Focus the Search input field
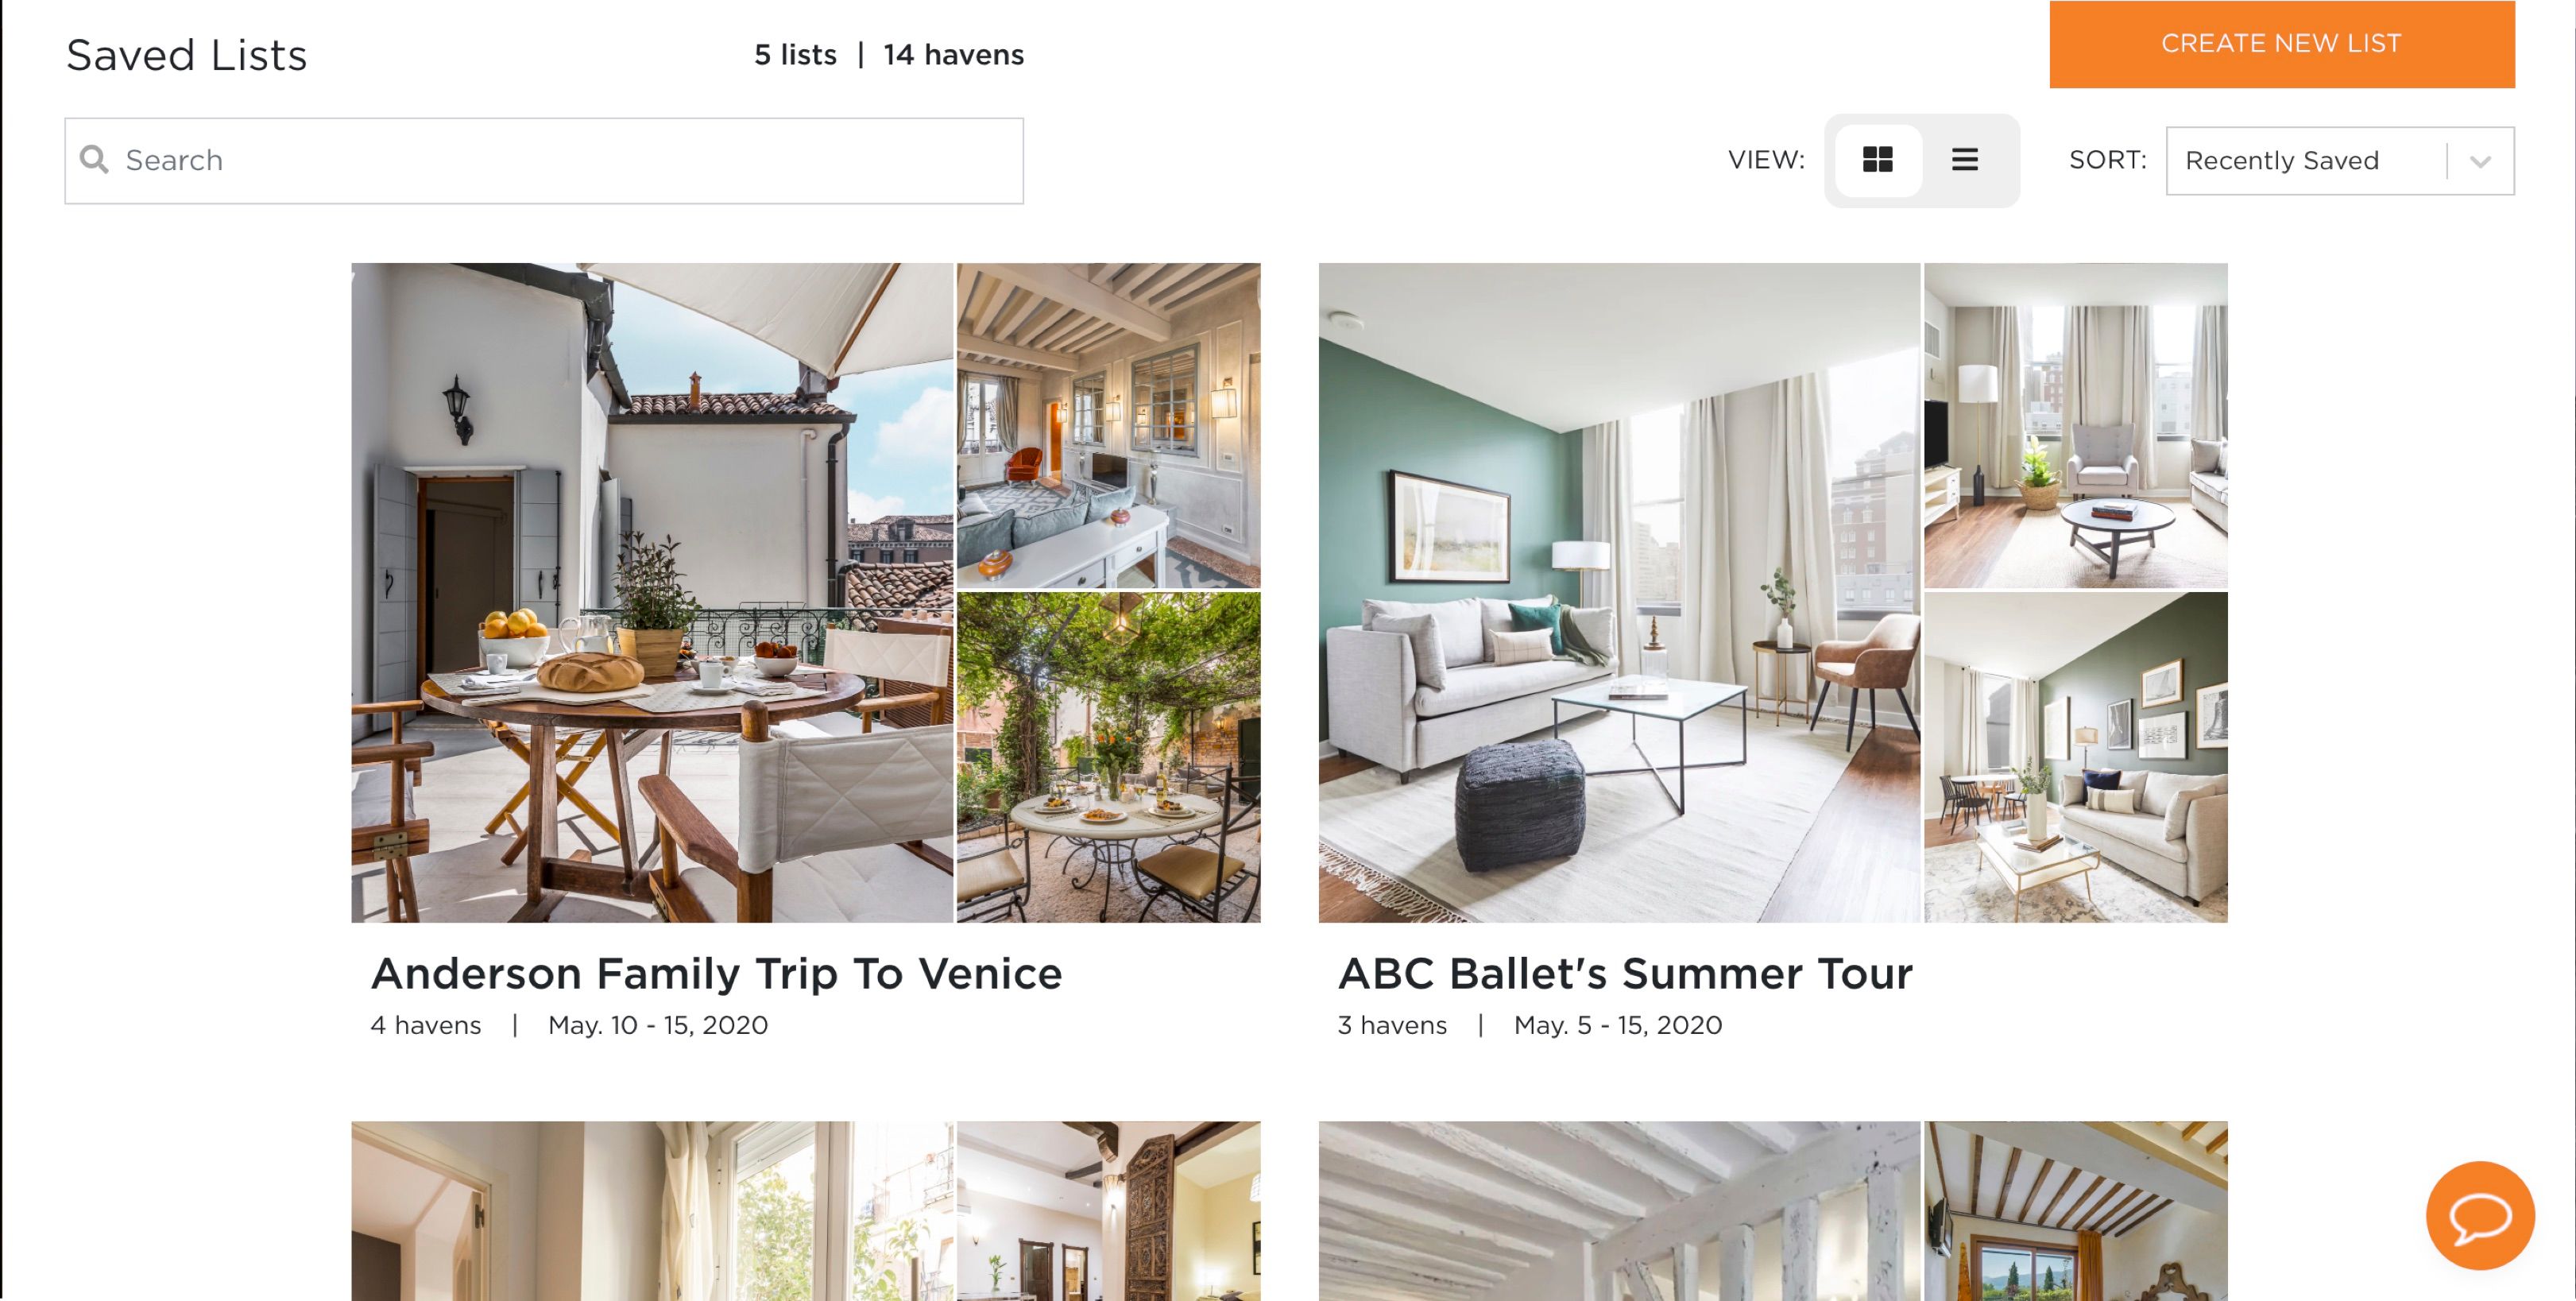The width and height of the screenshot is (2576, 1301). (544, 160)
